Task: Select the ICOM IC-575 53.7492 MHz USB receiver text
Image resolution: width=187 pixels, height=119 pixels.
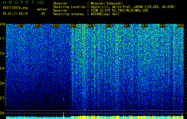Action: (x=119, y=10)
